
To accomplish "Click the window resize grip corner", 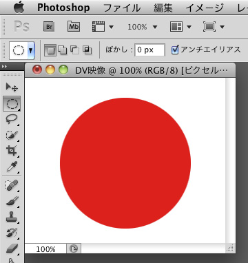I will tap(231, 249).
